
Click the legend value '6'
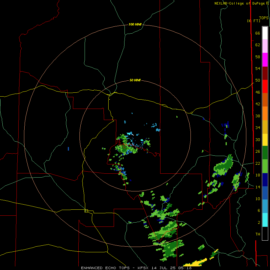[259, 210]
